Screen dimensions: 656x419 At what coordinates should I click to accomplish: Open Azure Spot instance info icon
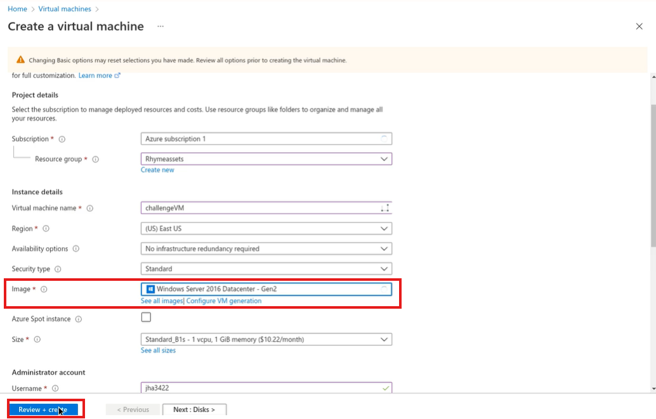pyautogui.click(x=78, y=319)
